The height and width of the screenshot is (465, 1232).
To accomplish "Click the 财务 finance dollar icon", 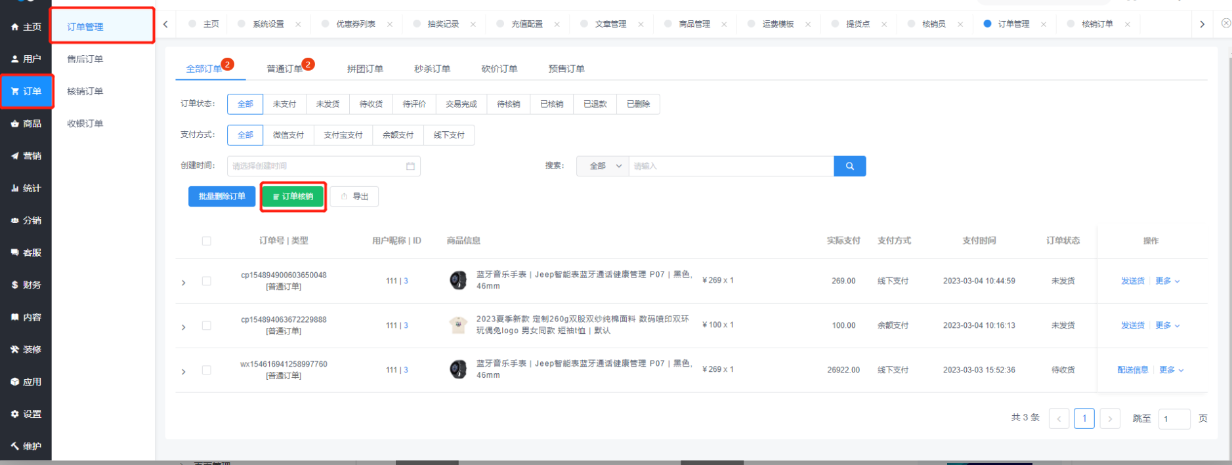I will 15,285.
